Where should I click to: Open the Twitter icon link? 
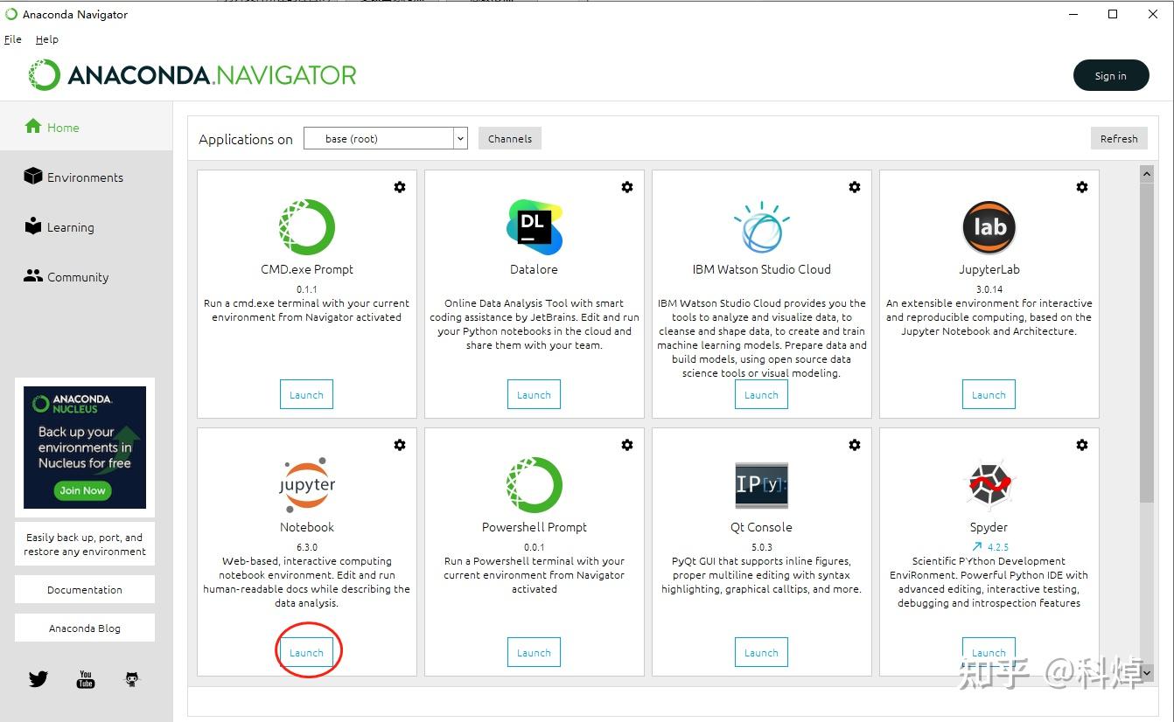[x=38, y=679]
